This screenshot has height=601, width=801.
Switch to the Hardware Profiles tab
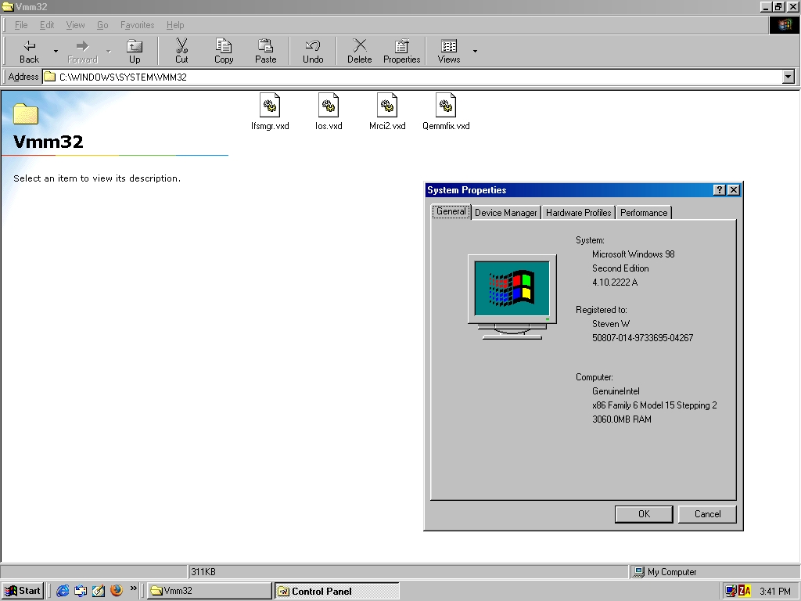coord(578,213)
